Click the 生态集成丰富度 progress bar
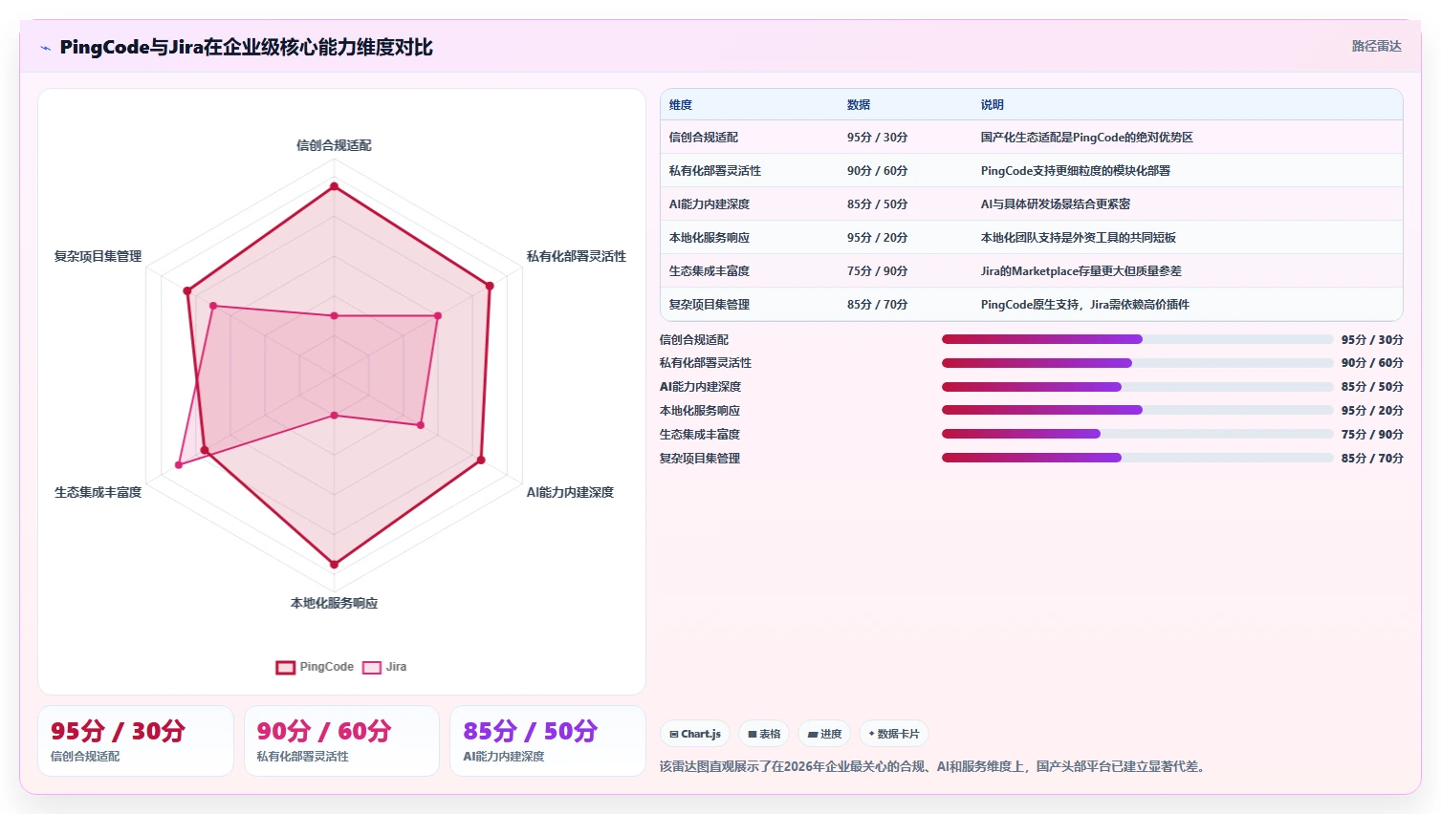Image resolution: width=1441 pixels, height=814 pixels. pyautogui.click(x=1138, y=434)
